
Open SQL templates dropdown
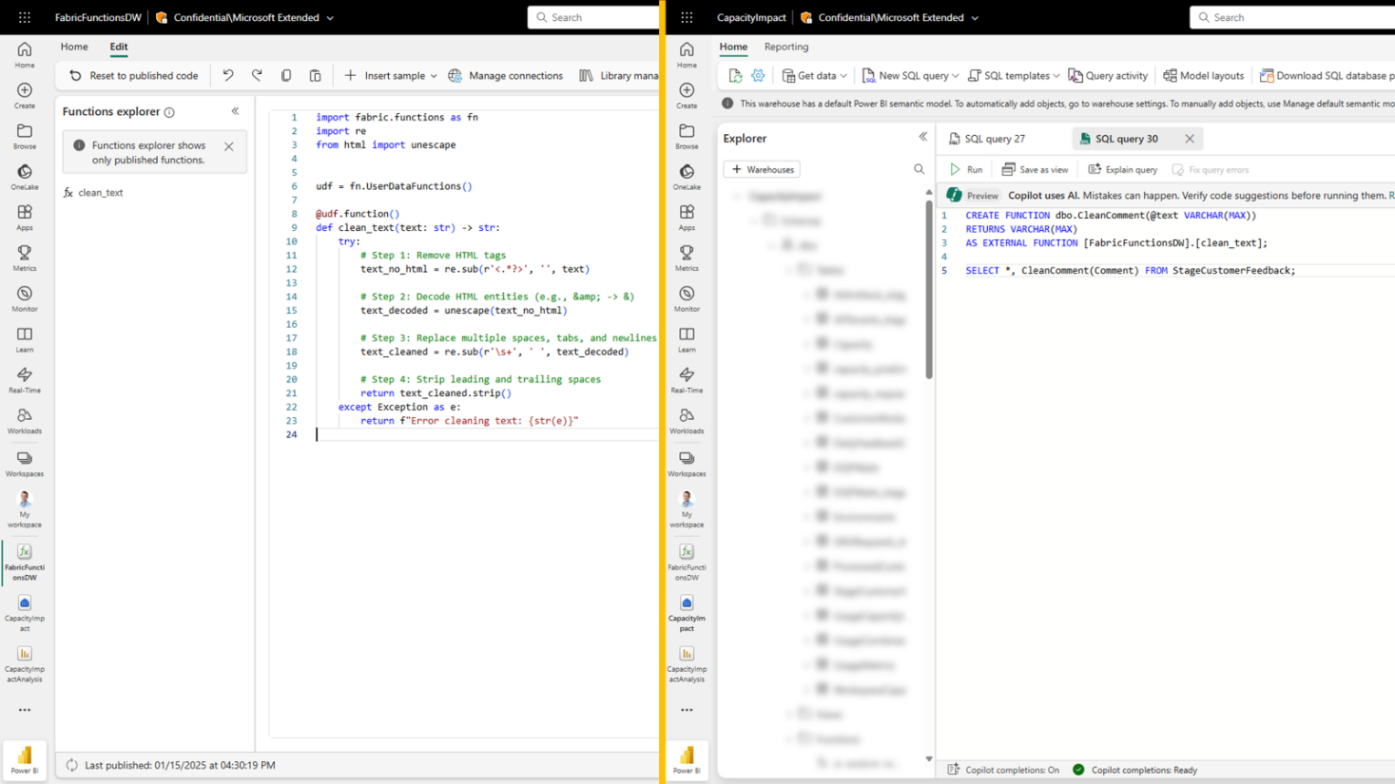pos(1013,75)
